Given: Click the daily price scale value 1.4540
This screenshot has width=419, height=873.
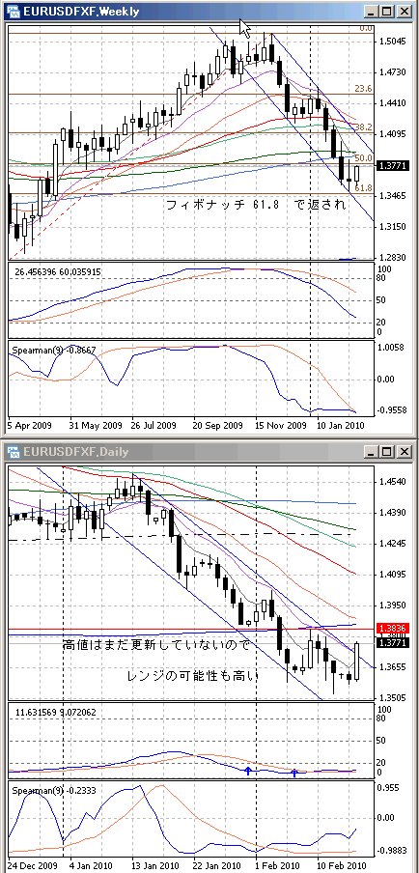Looking at the screenshot, I should 393,482.
